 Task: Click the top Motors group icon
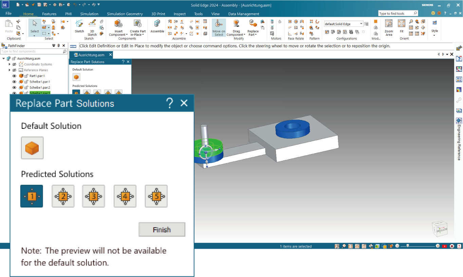(x=272, y=22)
